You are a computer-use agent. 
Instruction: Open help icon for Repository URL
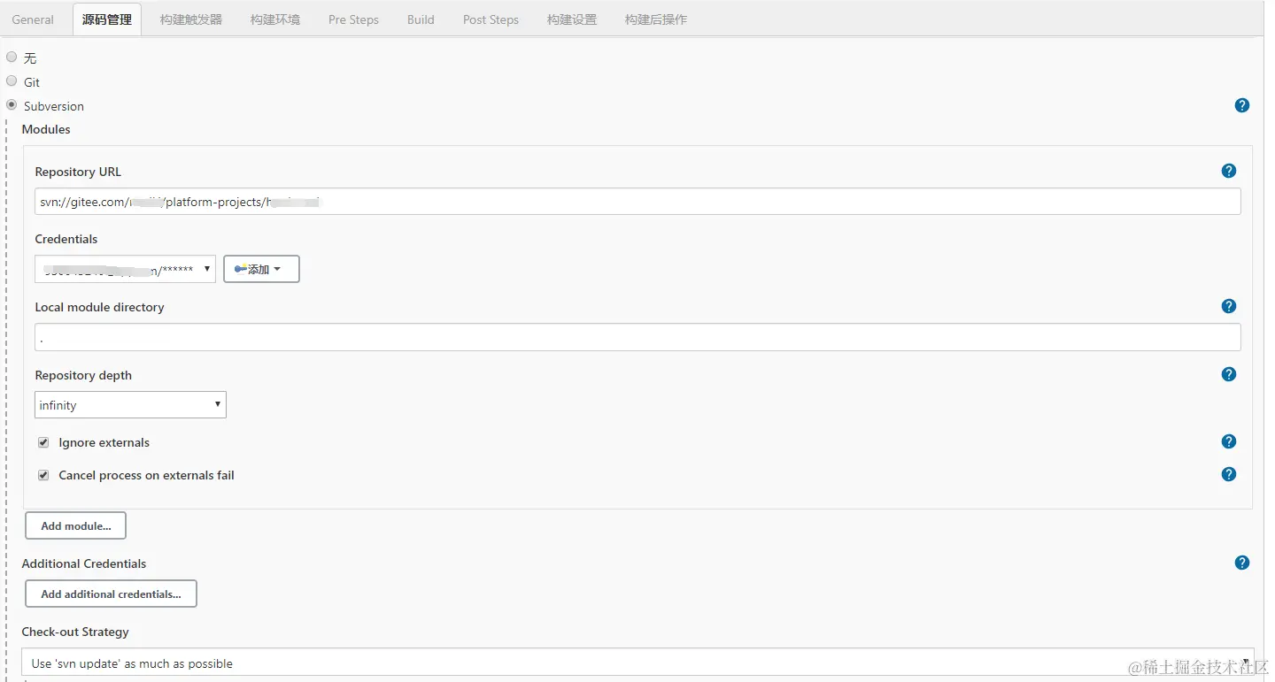click(x=1228, y=171)
